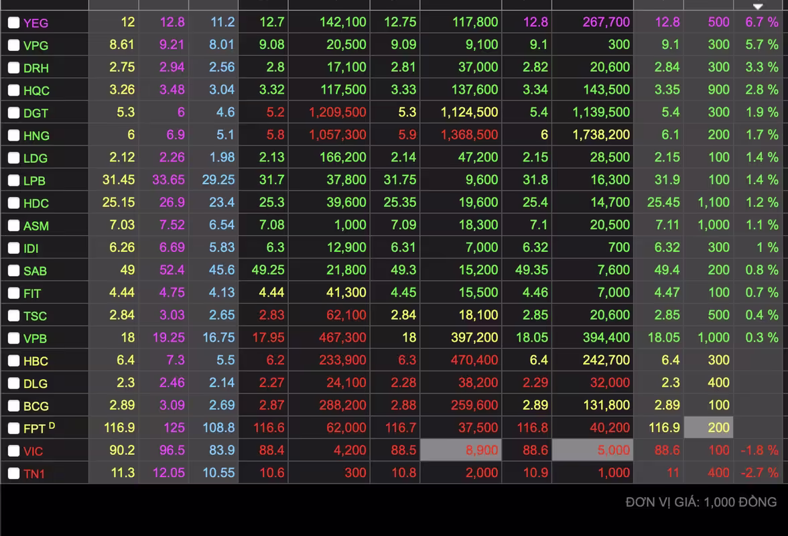Select the 49.25 bid price for SAB
This screenshot has width=788, height=536.
click(268, 270)
